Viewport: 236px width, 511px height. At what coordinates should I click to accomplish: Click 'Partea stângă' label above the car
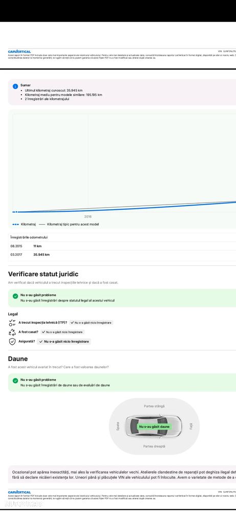pos(154,406)
